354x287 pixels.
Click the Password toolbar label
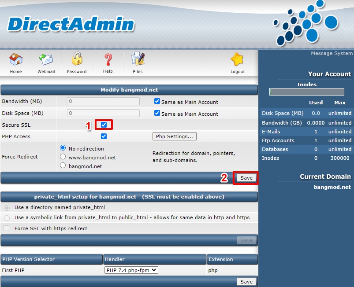point(77,72)
